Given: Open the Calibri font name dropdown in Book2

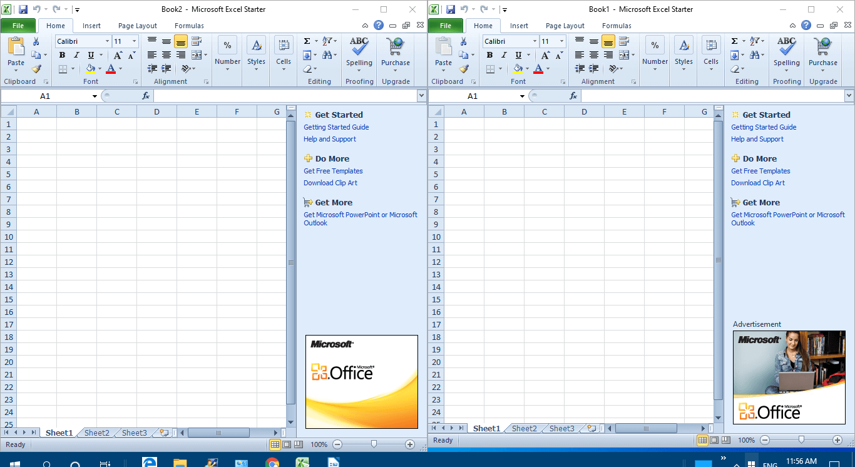Looking at the screenshot, I should tap(107, 41).
